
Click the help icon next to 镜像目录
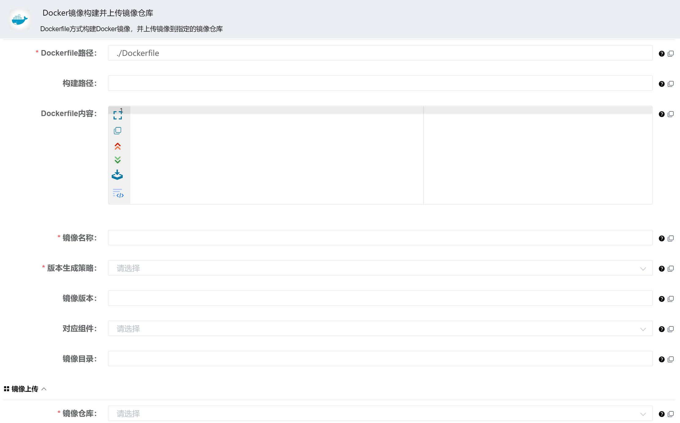tap(662, 359)
